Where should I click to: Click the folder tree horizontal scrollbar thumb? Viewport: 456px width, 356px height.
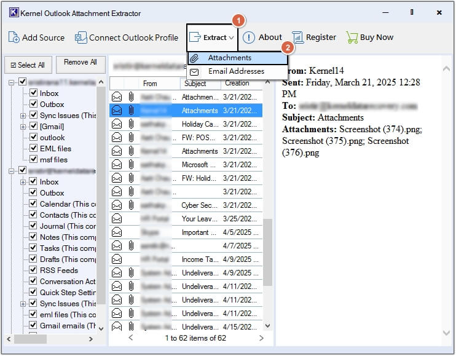coord(30,339)
